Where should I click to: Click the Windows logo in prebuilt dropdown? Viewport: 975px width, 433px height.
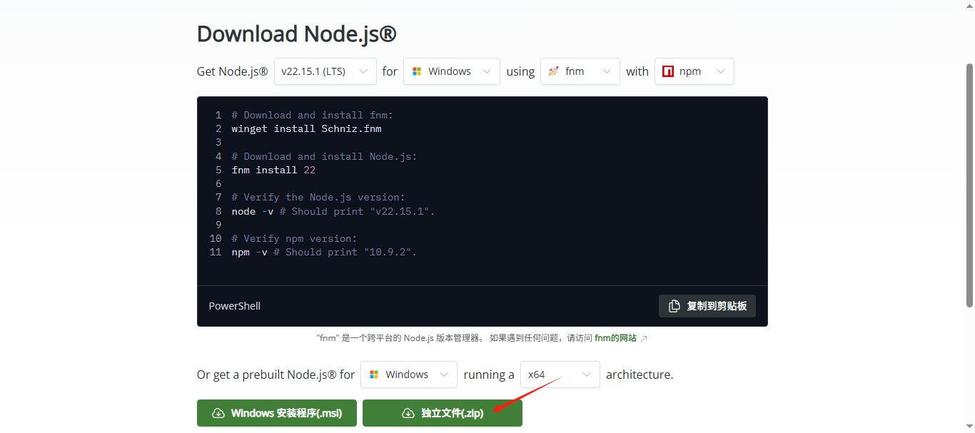pyautogui.click(x=374, y=375)
